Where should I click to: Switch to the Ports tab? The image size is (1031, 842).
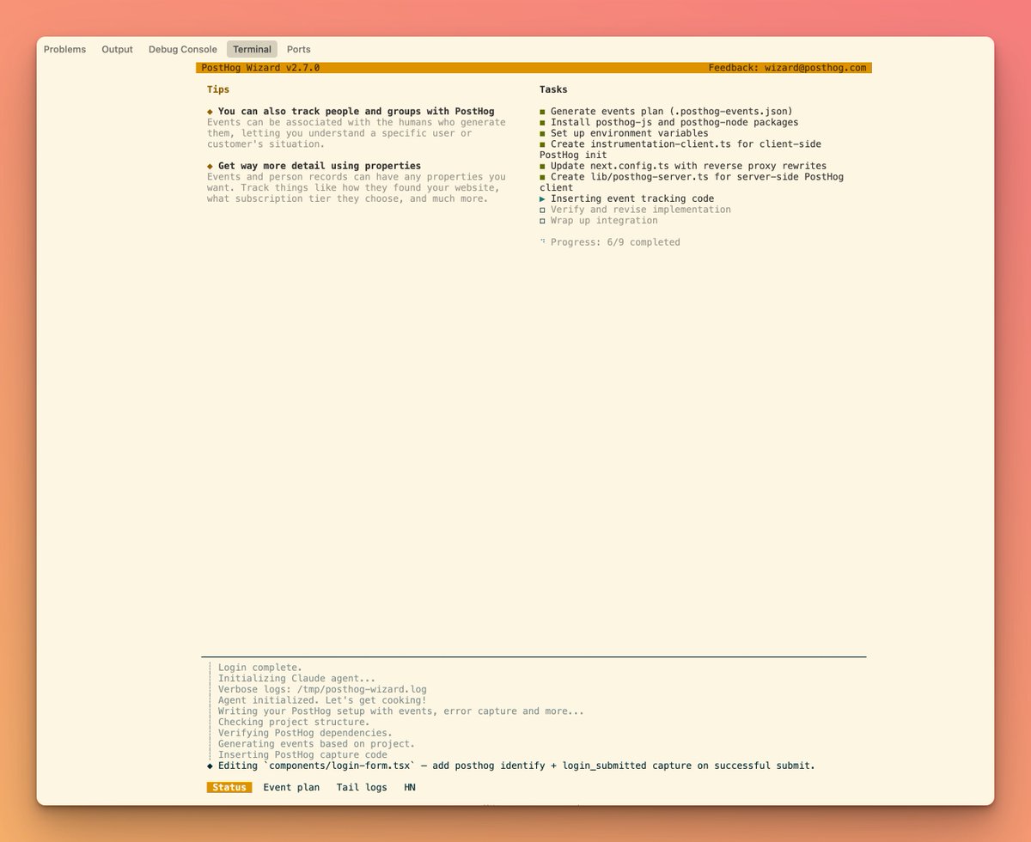(299, 49)
